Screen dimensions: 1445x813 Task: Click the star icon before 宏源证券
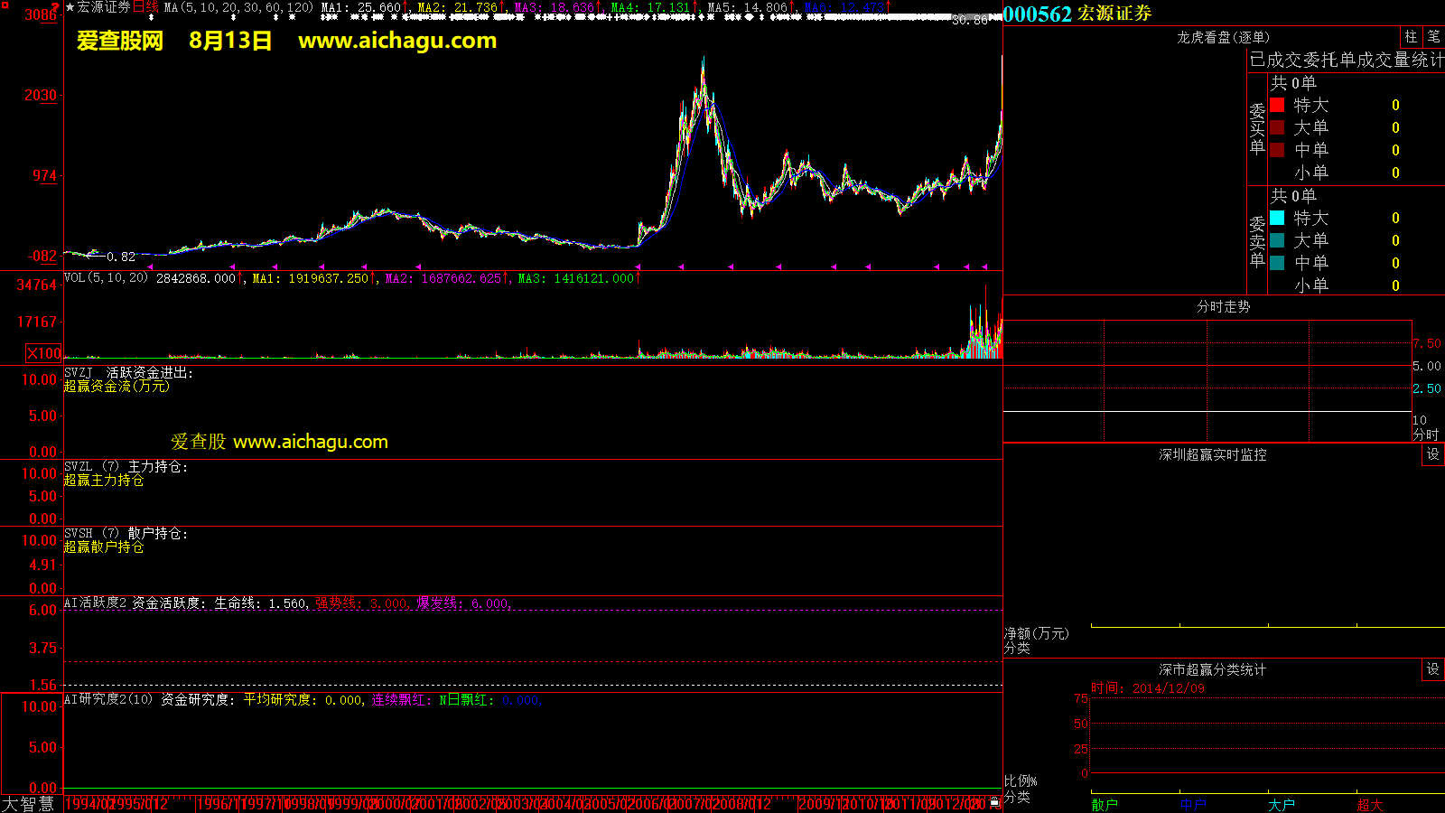(70, 7)
